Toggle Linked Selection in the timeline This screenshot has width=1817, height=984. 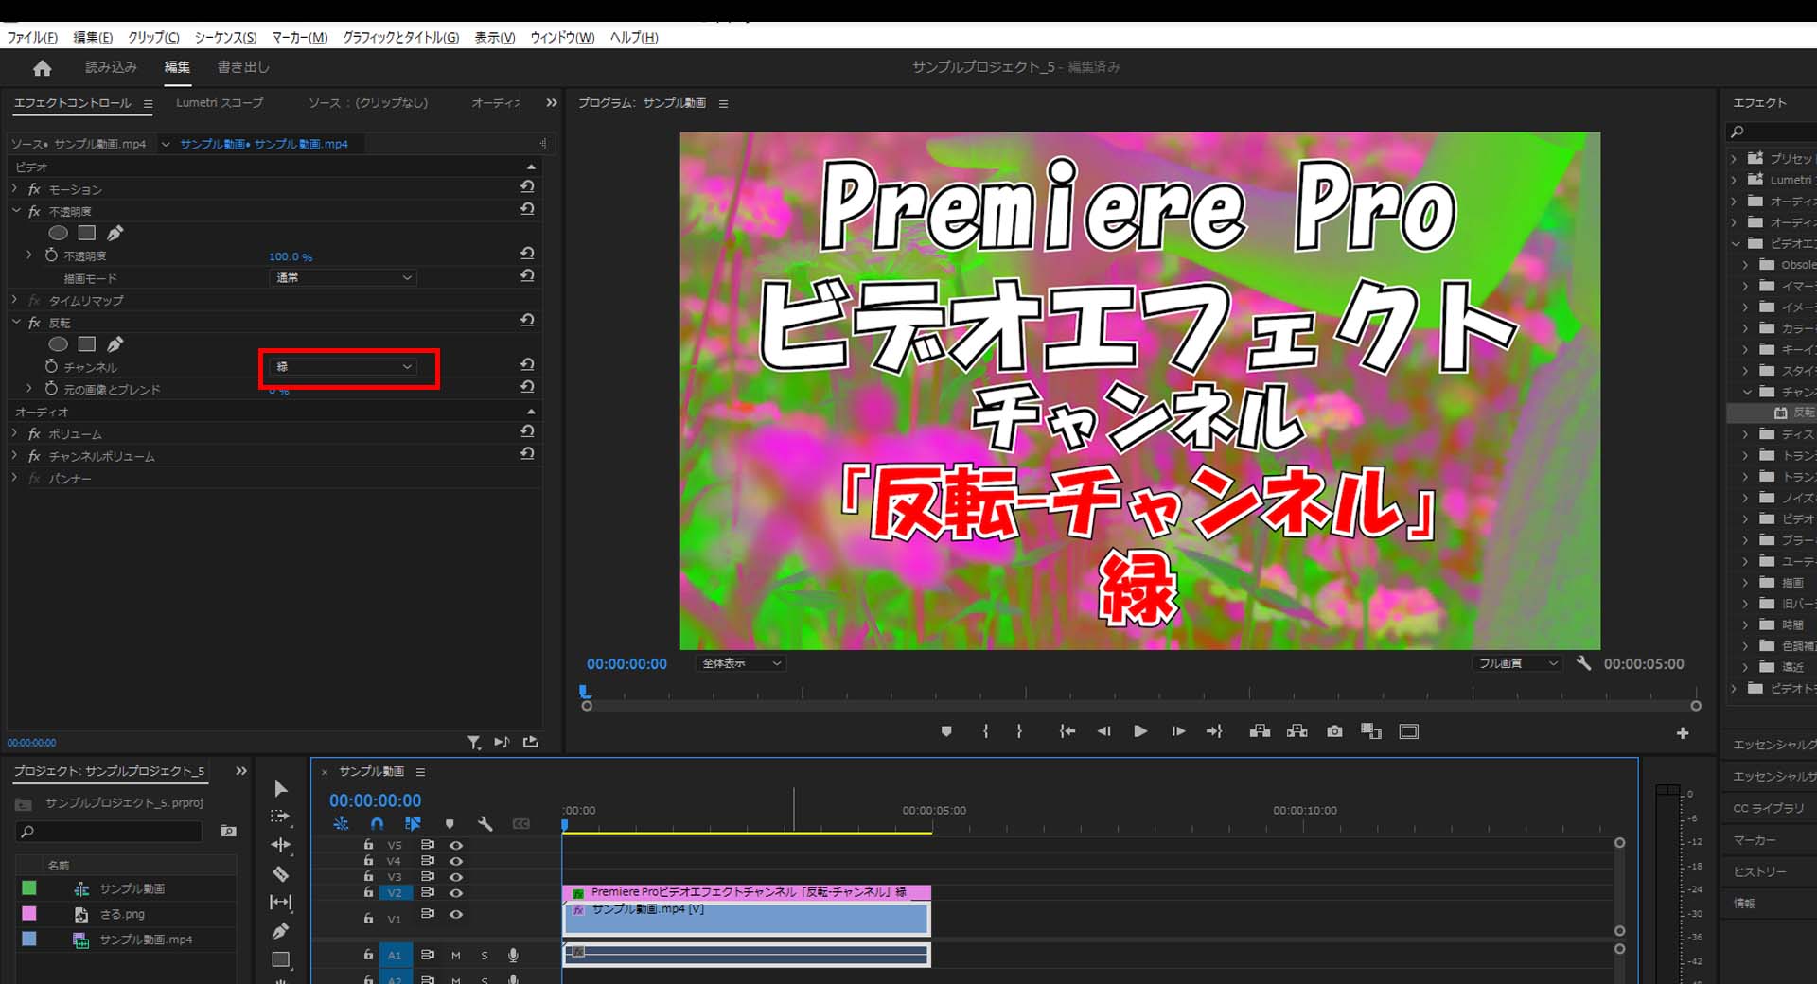click(x=413, y=824)
